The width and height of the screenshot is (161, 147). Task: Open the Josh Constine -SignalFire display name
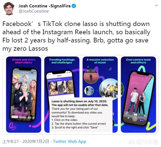[45, 6]
